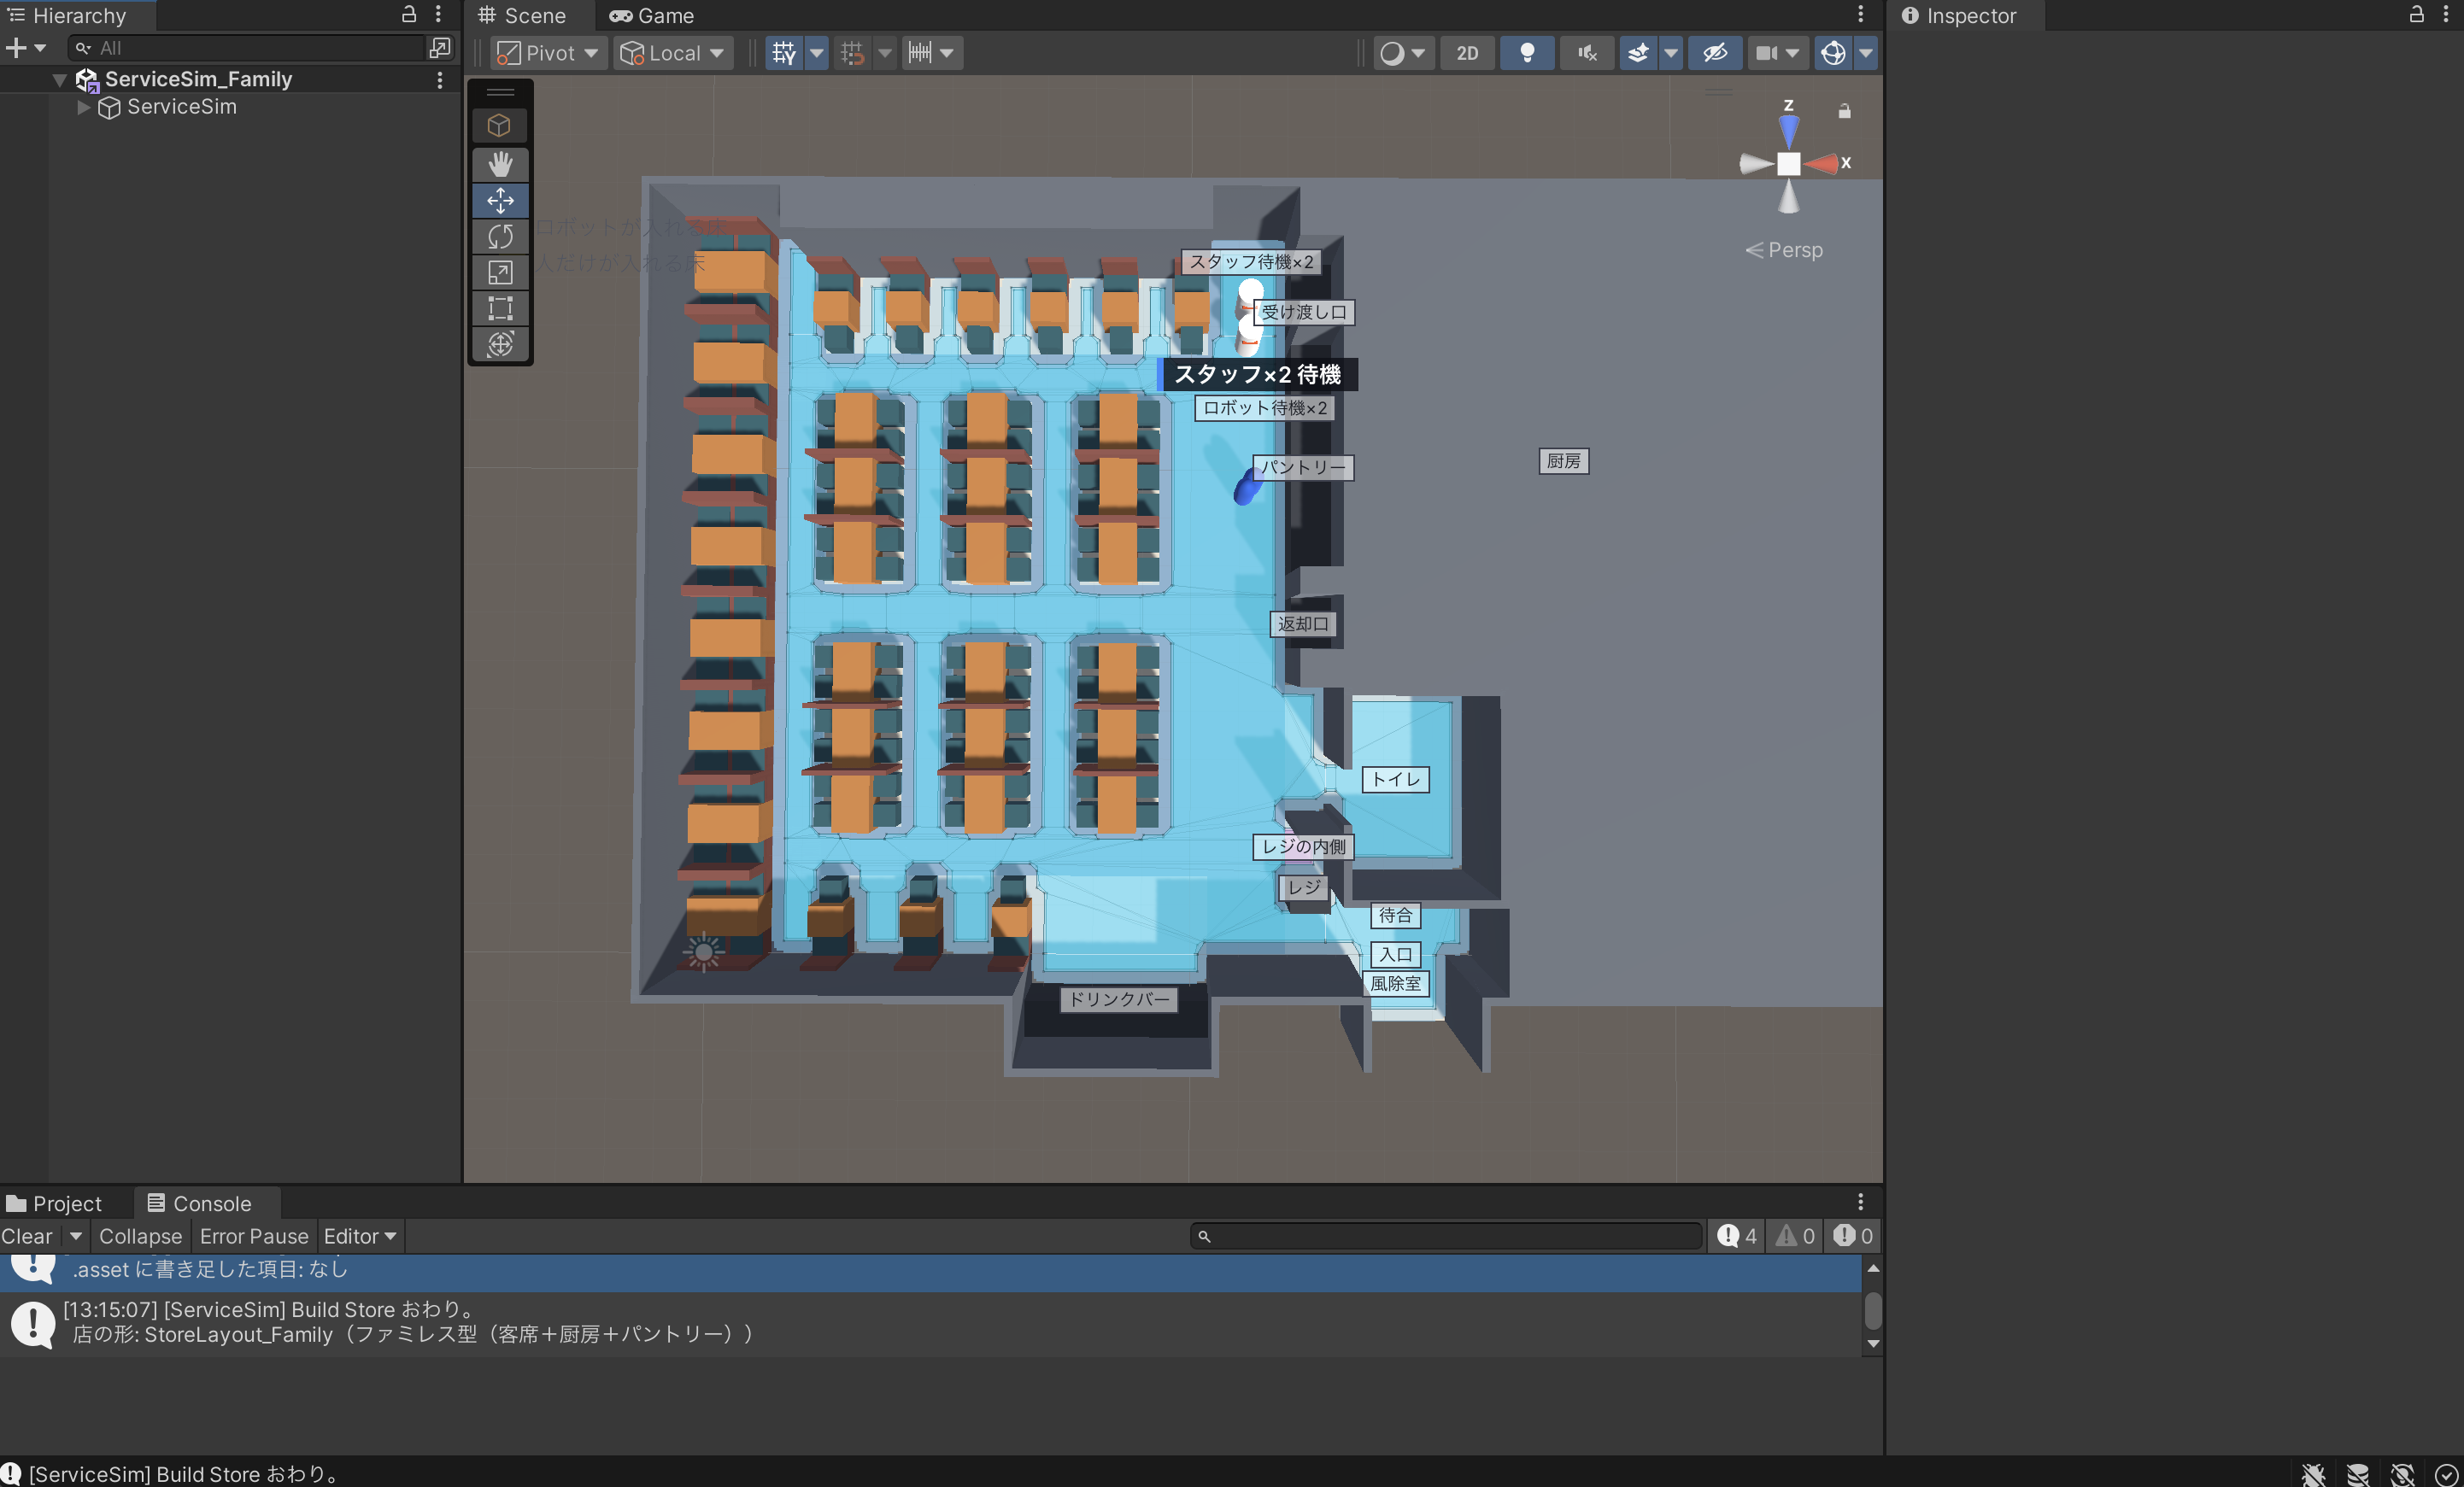Open the gizmos dropdown arrow
The height and width of the screenshot is (1487, 2464).
point(1865,53)
